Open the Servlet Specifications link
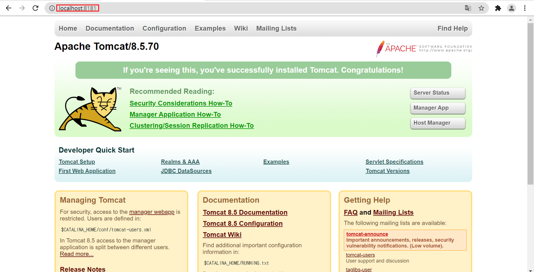This screenshot has height=272, width=534. [x=394, y=162]
